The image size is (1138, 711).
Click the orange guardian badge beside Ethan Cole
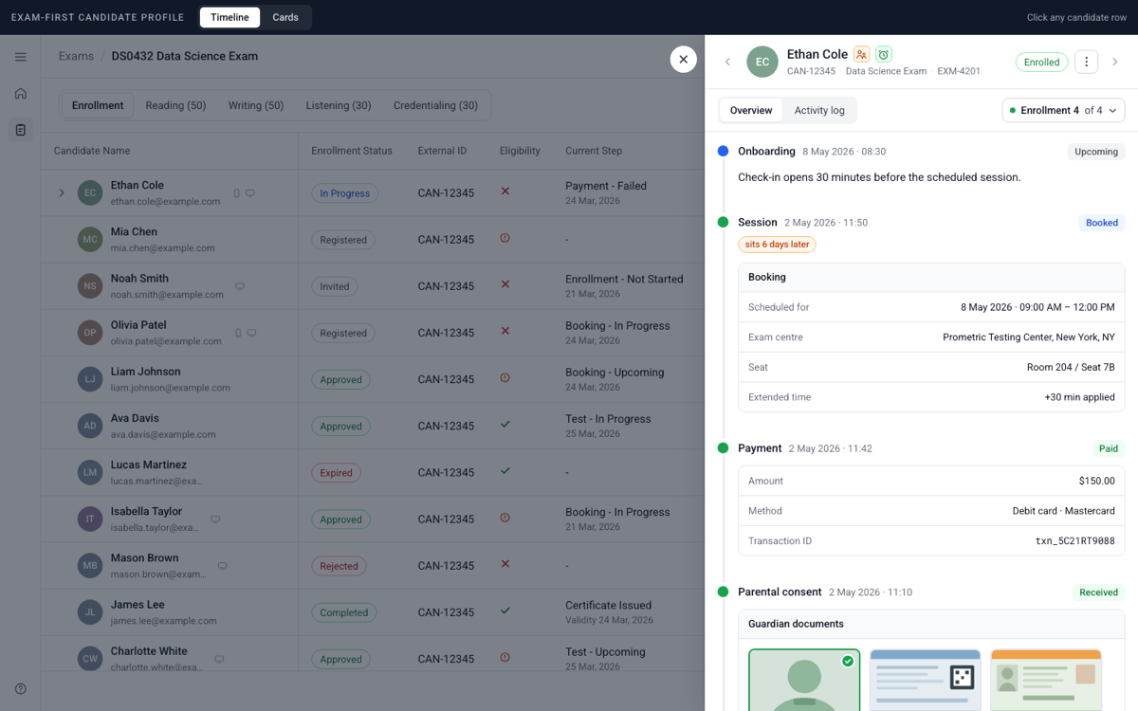861,55
